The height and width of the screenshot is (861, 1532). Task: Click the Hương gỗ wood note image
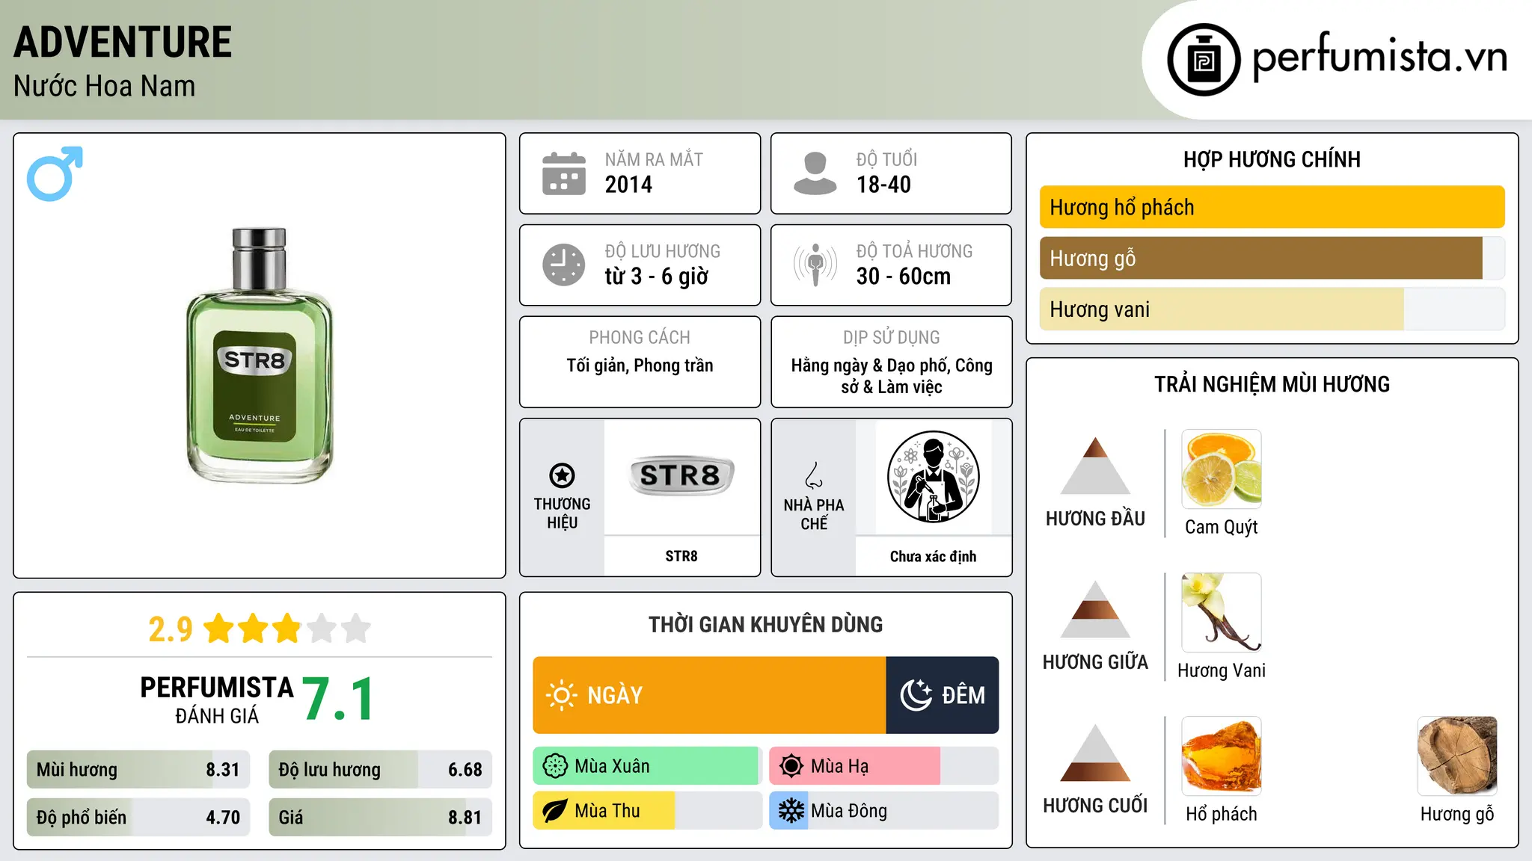1457,756
